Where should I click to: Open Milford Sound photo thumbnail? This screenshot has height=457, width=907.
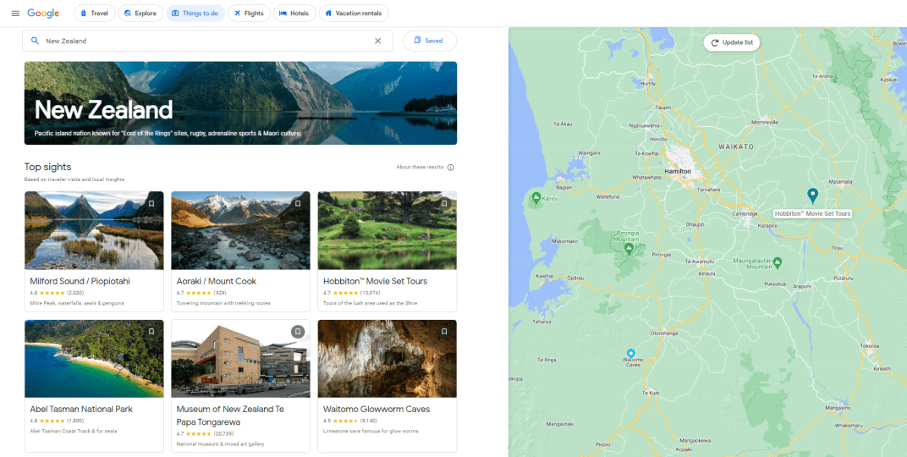(94, 230)
